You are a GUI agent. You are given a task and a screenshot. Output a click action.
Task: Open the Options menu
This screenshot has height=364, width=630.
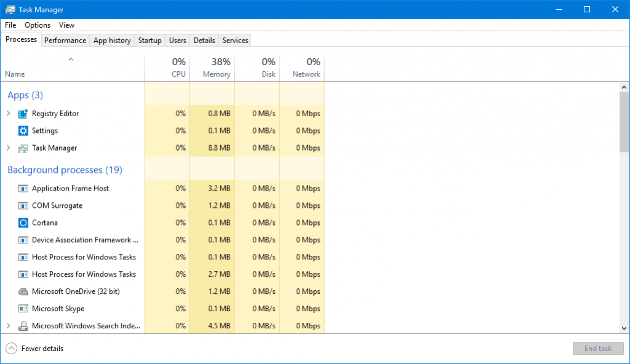click(37, 25)
